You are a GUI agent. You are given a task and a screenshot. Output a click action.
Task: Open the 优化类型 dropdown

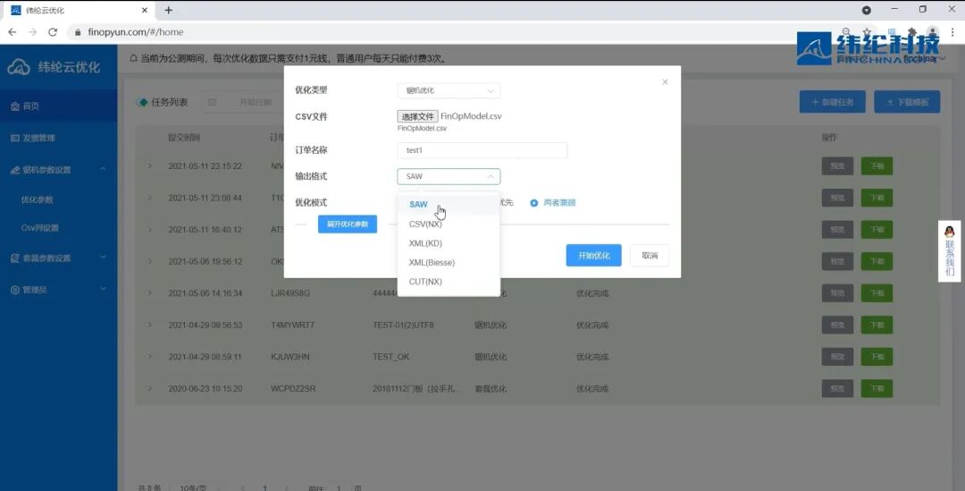click(449, 90)
